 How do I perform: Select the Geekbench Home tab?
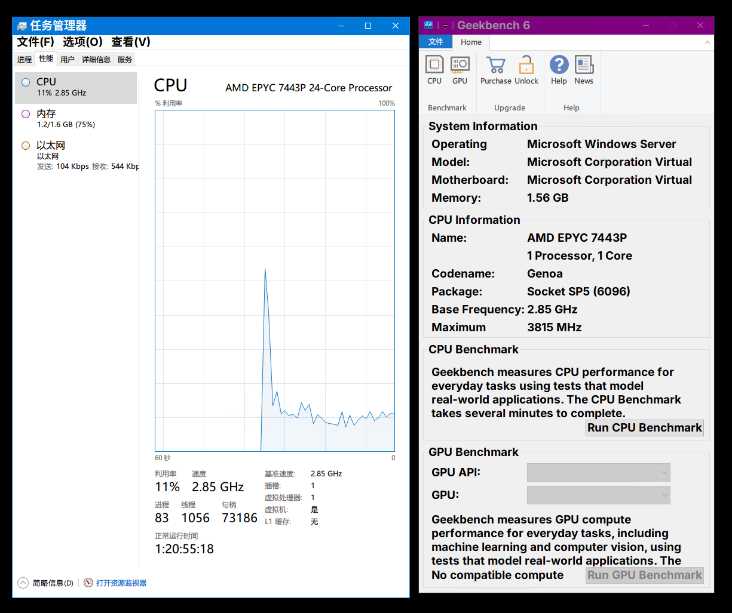tap(471, 42)
